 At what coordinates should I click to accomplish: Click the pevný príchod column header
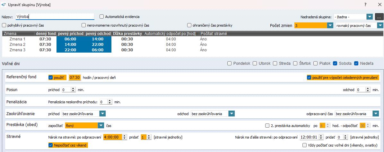(70, 33)
